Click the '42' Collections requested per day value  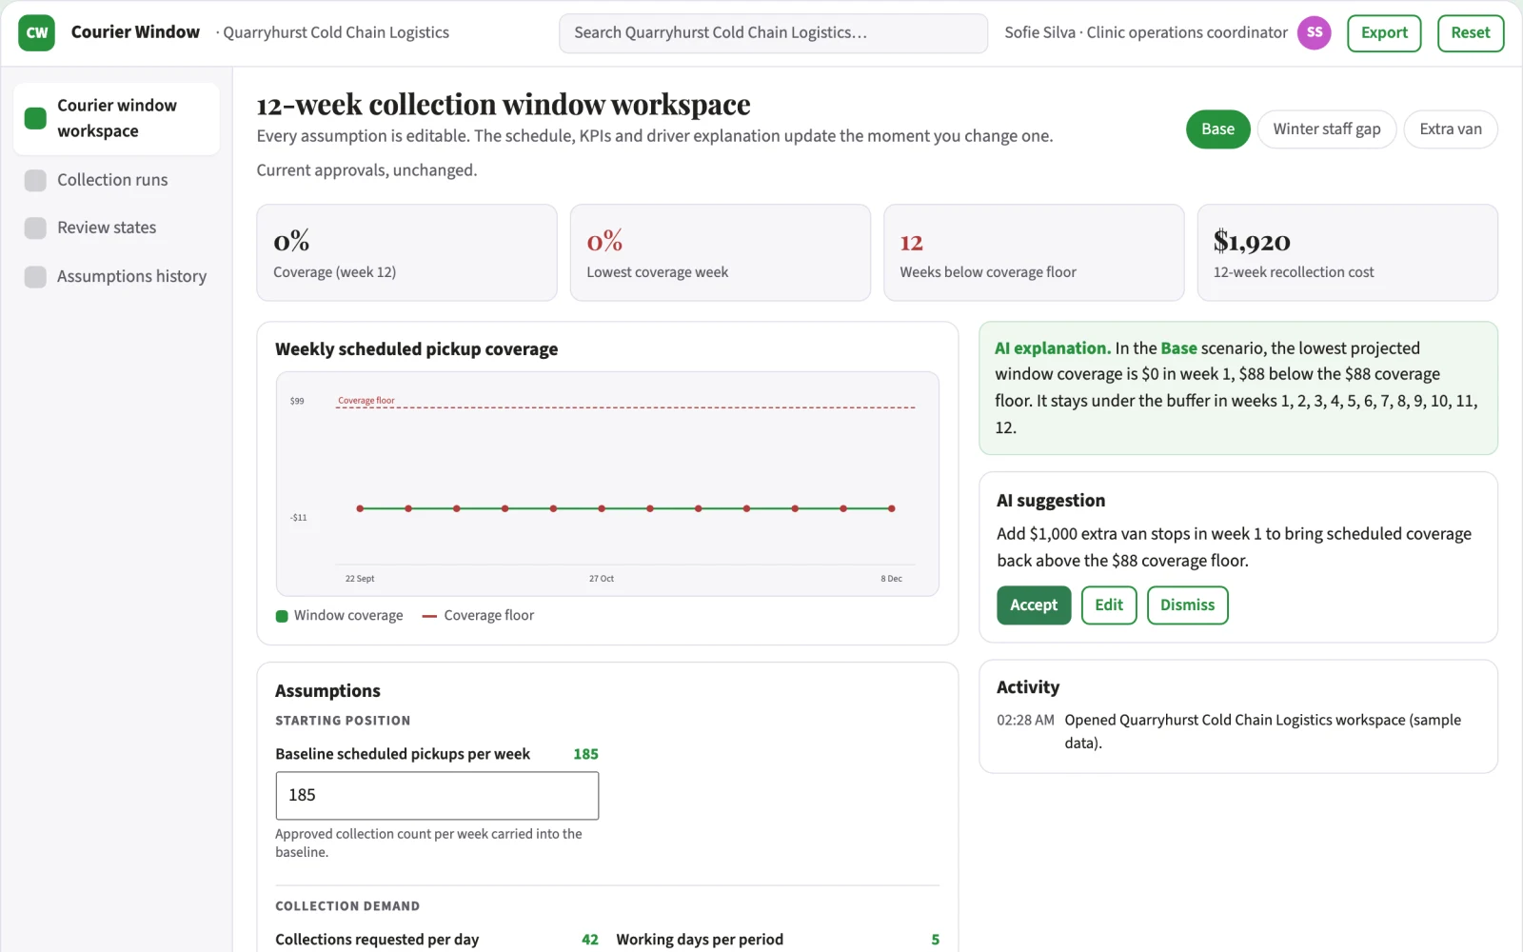[x=590, y=940]
